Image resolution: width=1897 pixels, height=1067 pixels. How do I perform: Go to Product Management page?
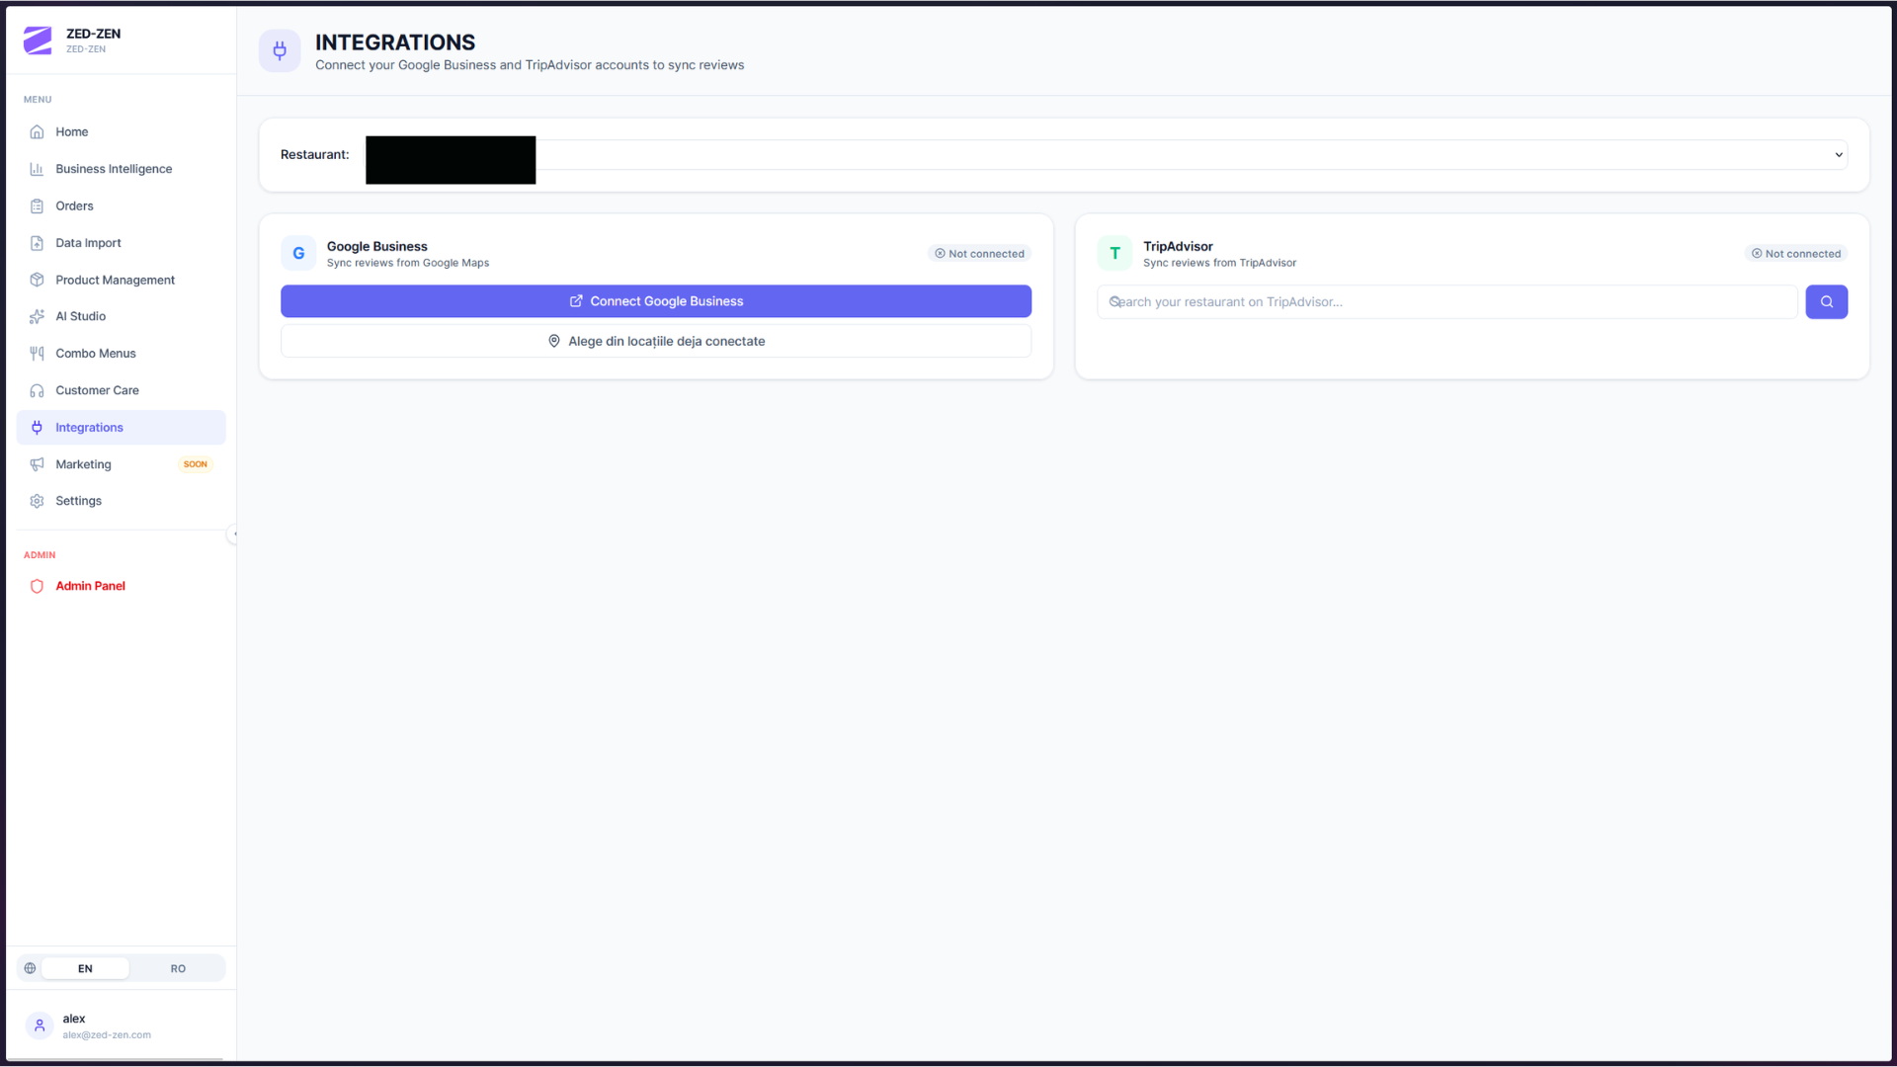(121, 280)
